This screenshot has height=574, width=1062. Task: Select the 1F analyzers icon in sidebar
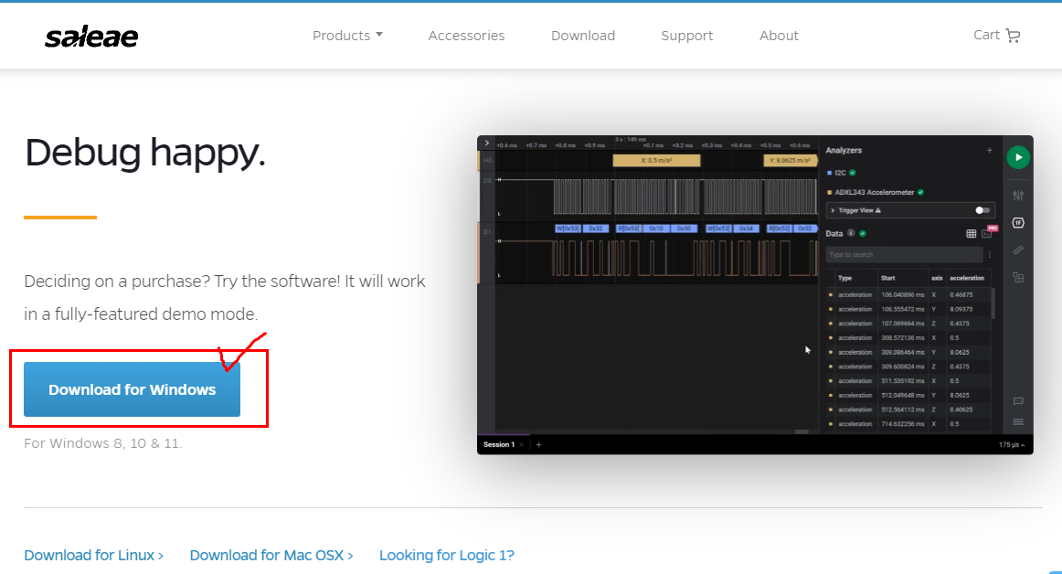point(1018,223)
